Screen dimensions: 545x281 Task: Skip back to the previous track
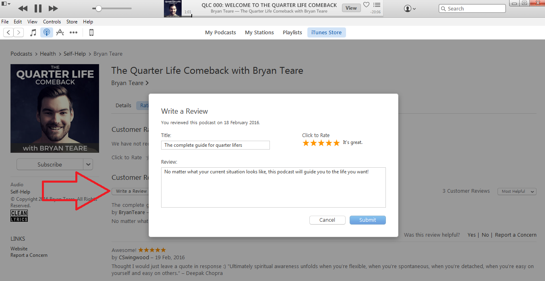tap(23, 8)
